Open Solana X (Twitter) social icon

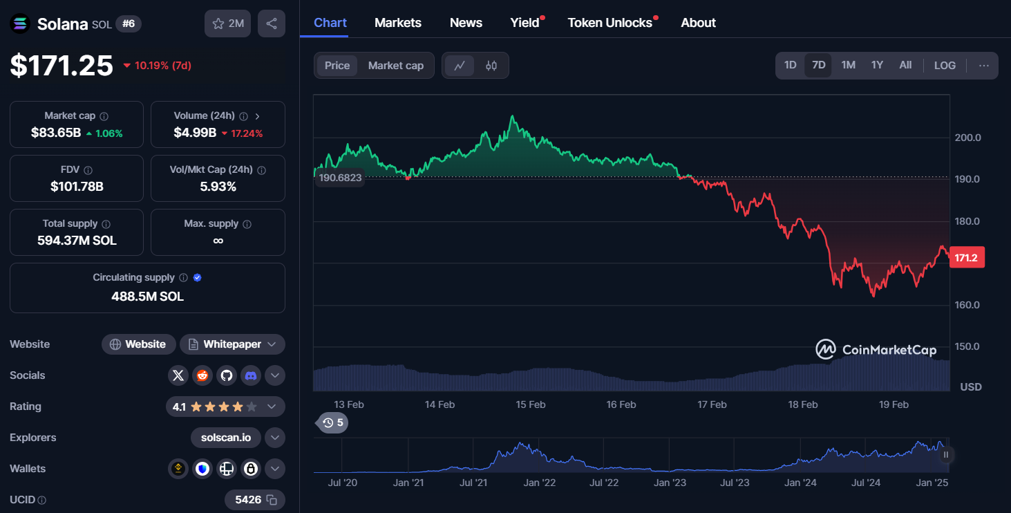178,375
